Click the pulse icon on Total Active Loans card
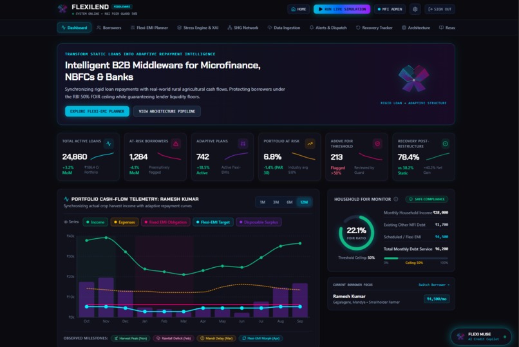The image size is (519, 347). [x=109, y=144]
